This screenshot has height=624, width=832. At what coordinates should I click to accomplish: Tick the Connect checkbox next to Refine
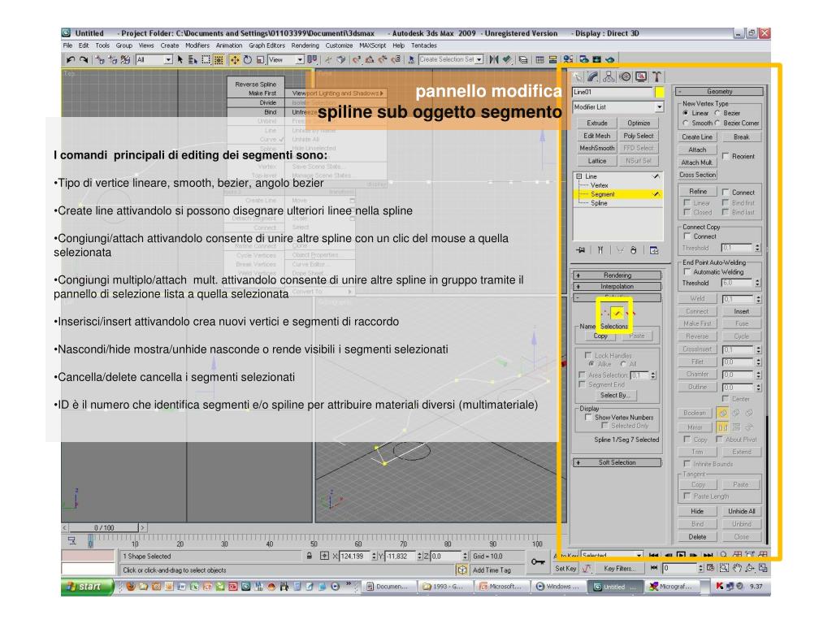click(x=726, y=192)
